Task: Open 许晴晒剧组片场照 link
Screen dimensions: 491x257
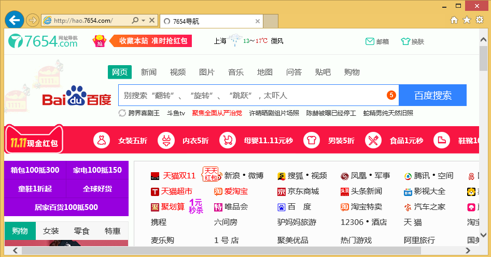Action: point(274,113)
